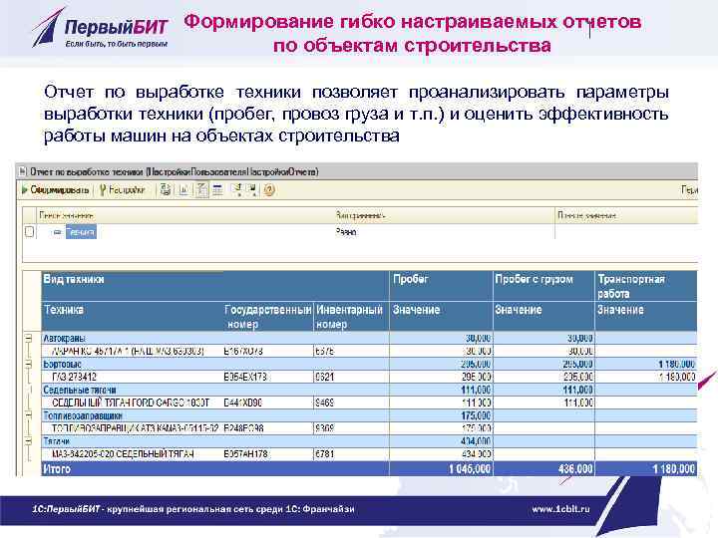Screen dimensions: 718x538
Task: Click the Инвентарный номер subheader
Action: [352, 317]
